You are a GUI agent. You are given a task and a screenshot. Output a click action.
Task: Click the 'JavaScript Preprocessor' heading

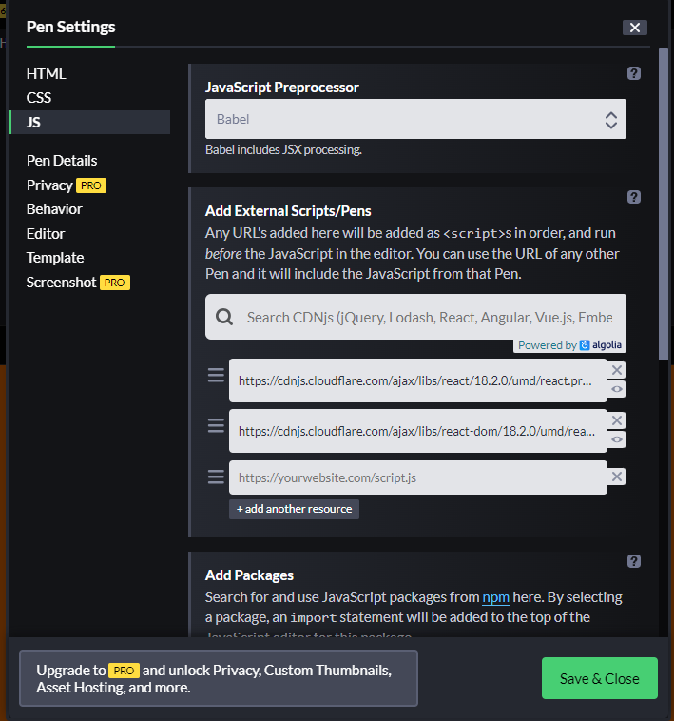click(282, 88)
